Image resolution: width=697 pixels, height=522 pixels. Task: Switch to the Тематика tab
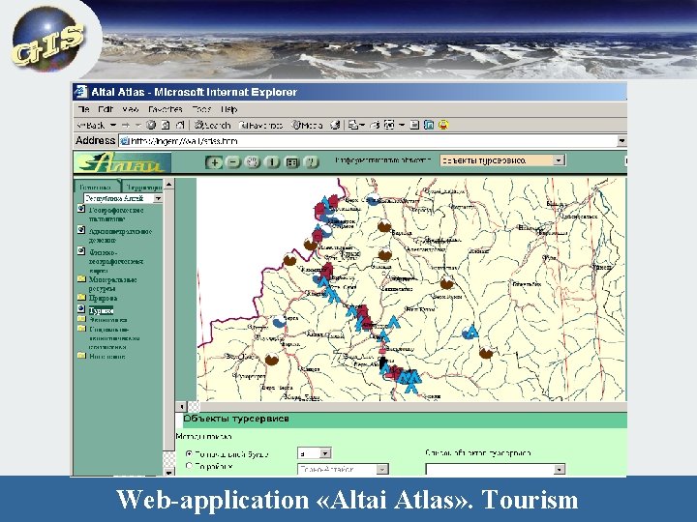point(97,187)
